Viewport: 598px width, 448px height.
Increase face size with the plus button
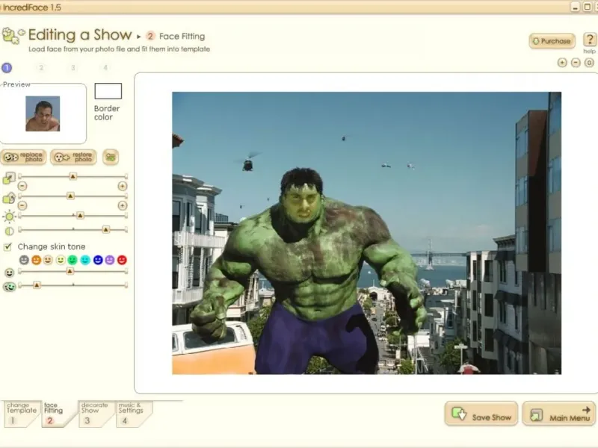point(123,186)
